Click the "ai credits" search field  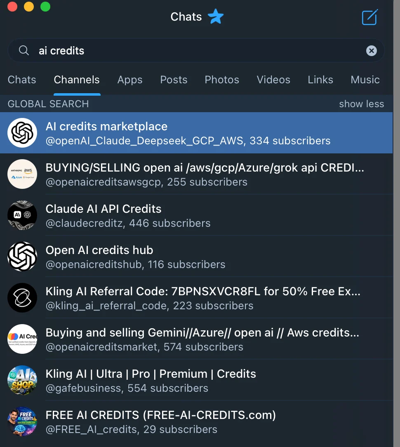(x=196, y=50)
